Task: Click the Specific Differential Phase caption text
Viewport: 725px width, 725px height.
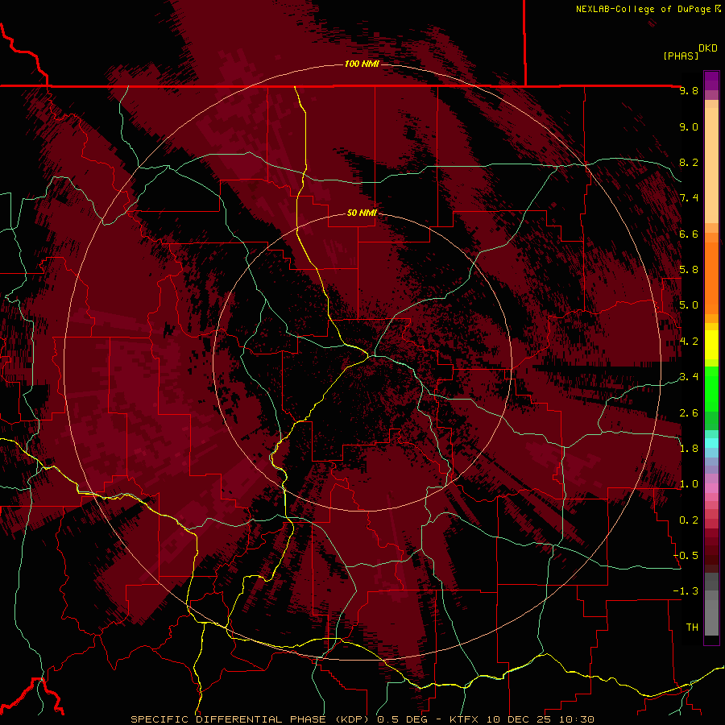Action: [362, 719]
